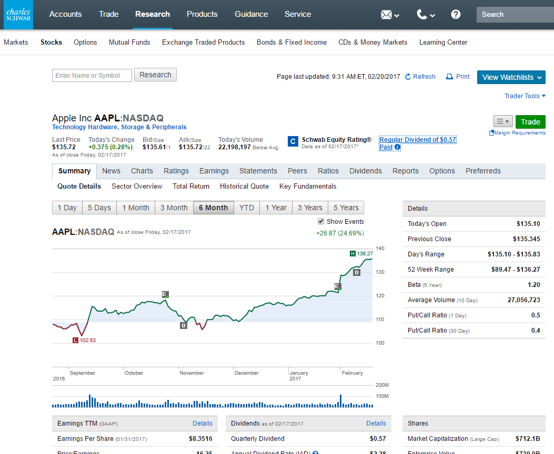Open the Historical Quote sub-tab

244,186
